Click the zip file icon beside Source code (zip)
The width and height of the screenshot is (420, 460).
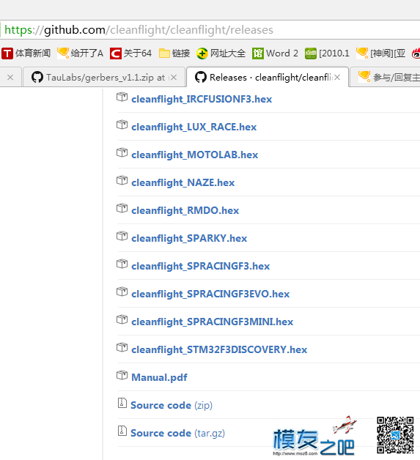point(122,403)
